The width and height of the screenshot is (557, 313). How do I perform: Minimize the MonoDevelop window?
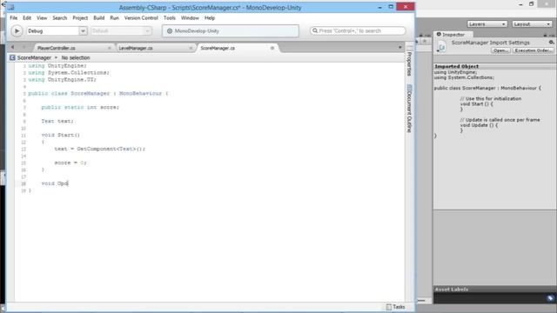[379, 7]
